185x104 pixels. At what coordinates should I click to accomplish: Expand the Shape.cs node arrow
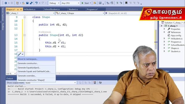(x=164, y=48)
